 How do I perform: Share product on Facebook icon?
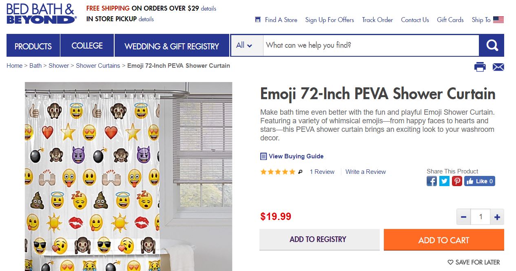click(432, 181)
